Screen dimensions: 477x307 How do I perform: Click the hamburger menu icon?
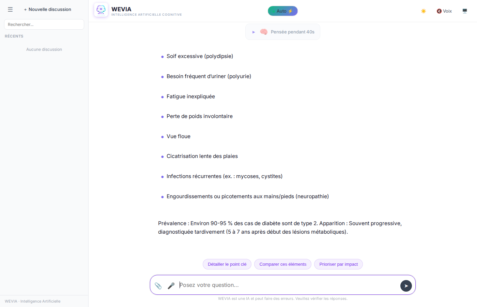pos(10,10)
